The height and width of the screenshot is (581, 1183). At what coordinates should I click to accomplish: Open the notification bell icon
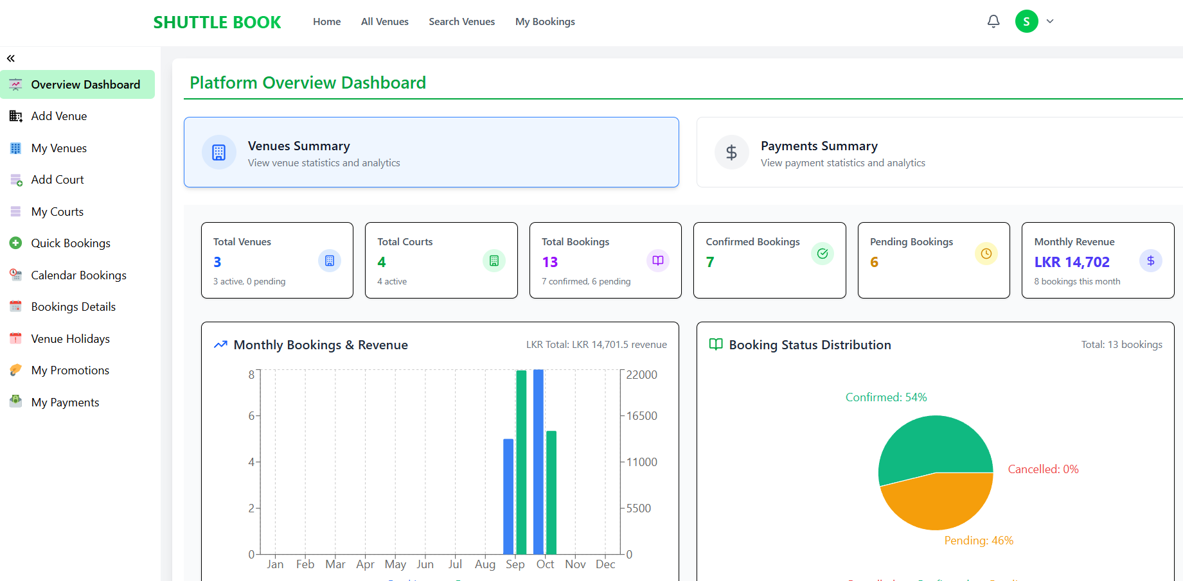coord(993,21)
